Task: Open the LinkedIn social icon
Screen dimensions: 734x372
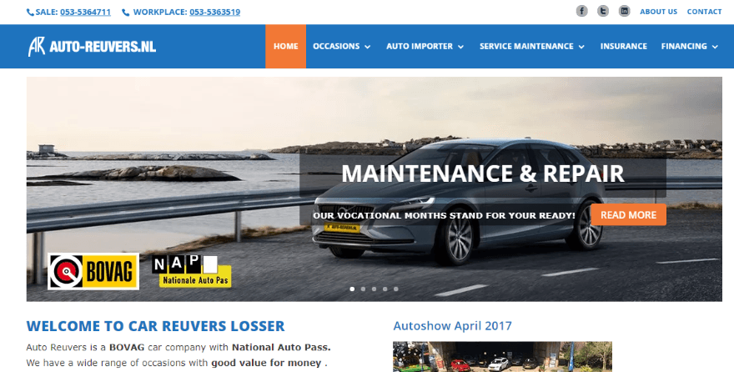Action: (x=624, y=11)
